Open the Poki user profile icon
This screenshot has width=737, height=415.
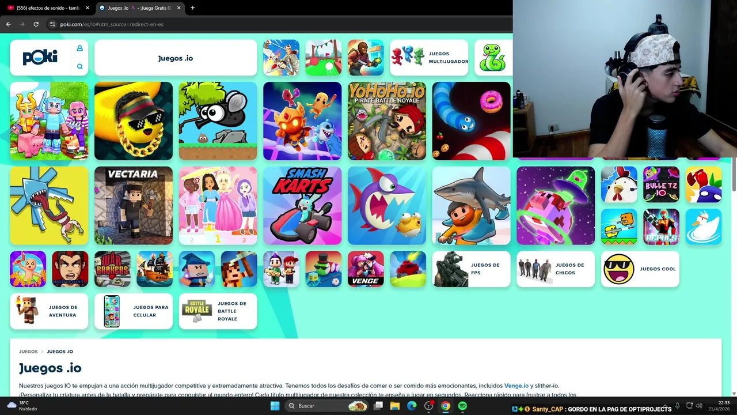(x=79, y=48)
